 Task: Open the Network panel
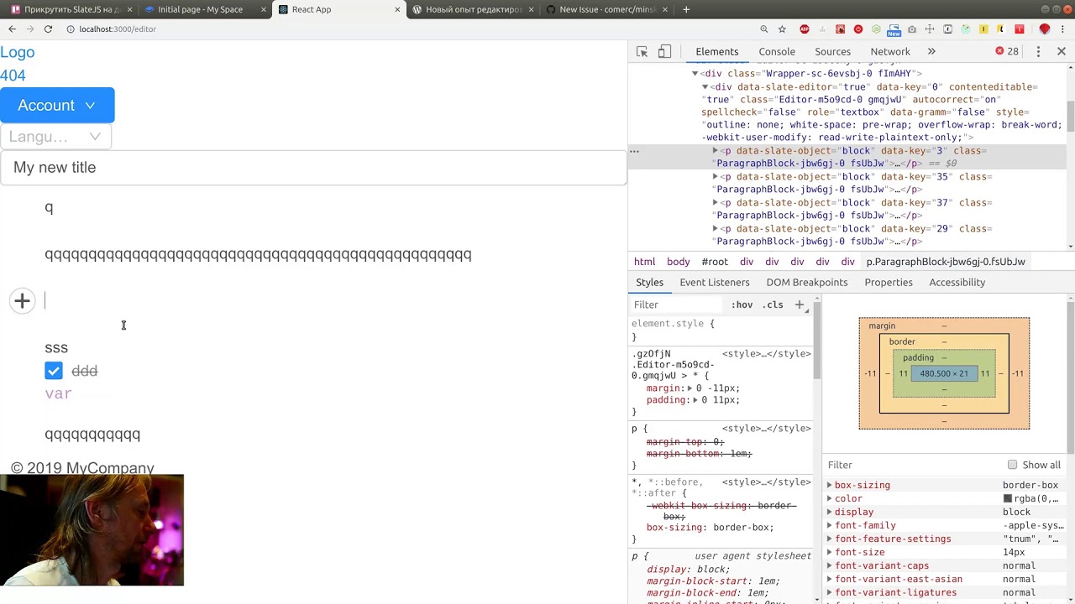(x=890, y=51)
